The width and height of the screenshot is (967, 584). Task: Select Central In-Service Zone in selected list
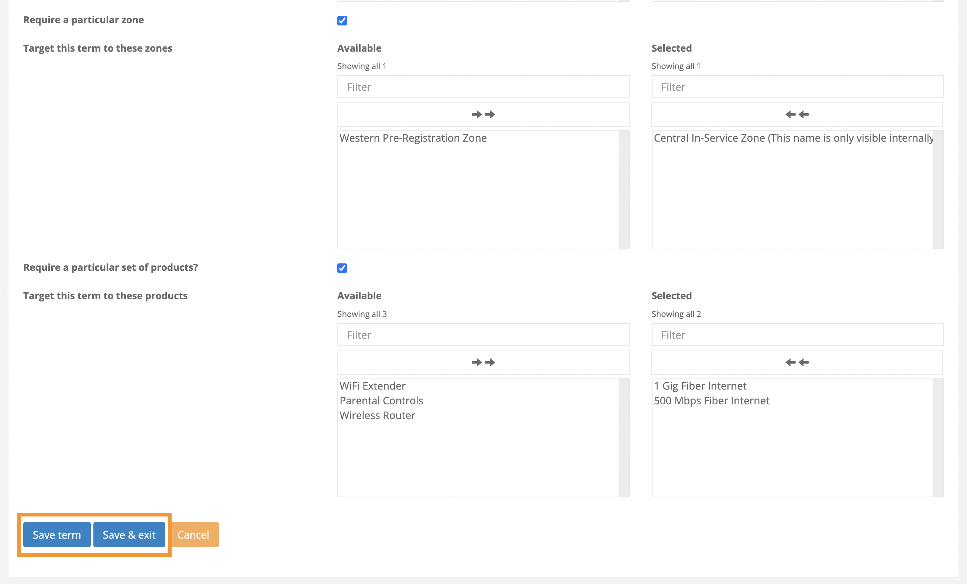click(x=793, y=138)
